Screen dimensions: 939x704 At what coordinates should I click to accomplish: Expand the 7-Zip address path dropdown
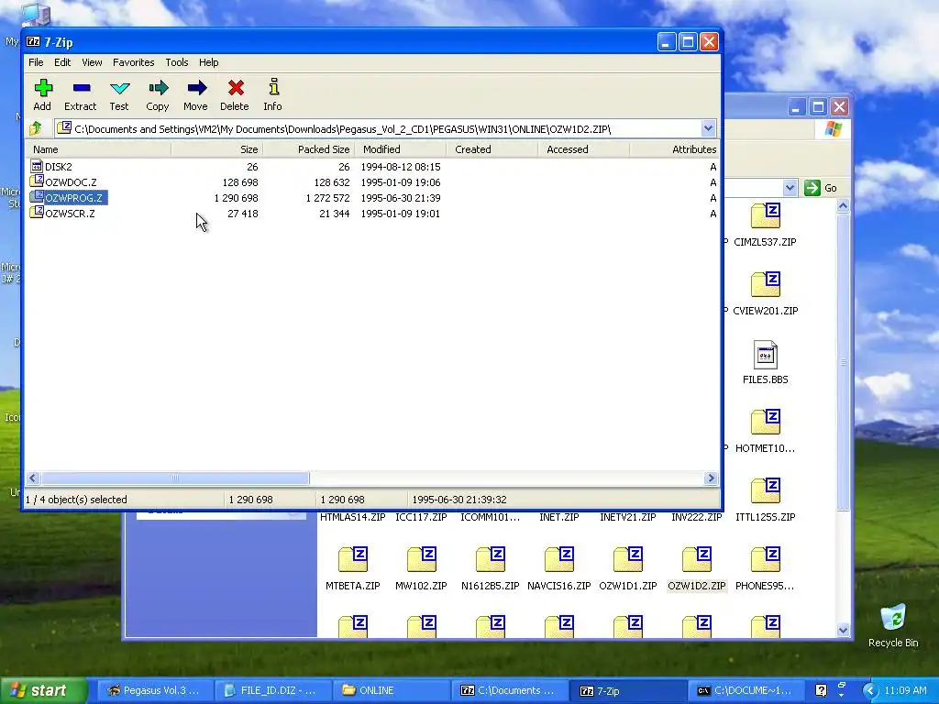(708, 128)
